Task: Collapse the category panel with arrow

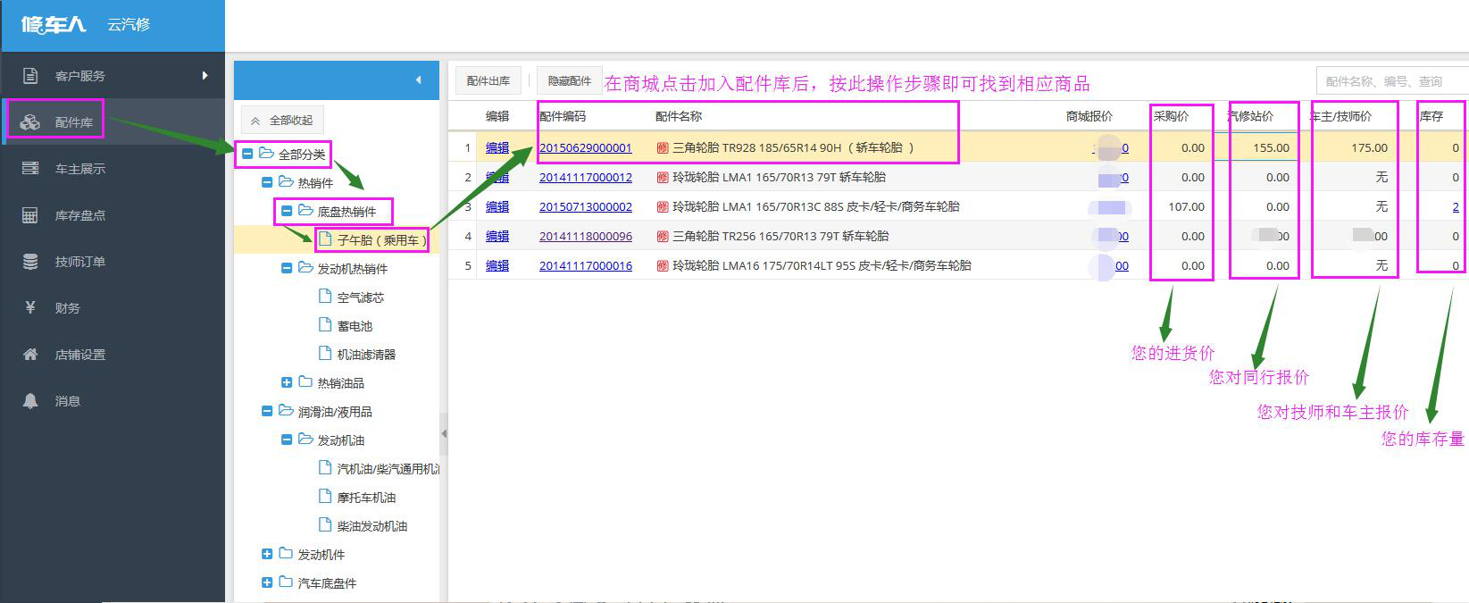Action: [x=418, y=80]
